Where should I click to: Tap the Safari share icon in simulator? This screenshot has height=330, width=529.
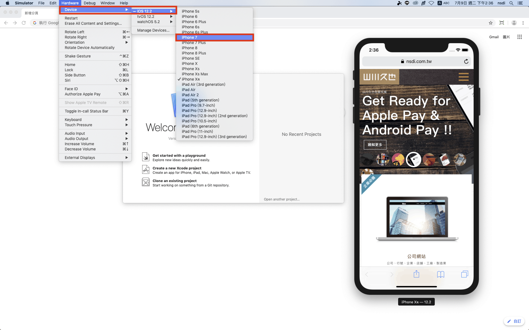tap(416, 274)
